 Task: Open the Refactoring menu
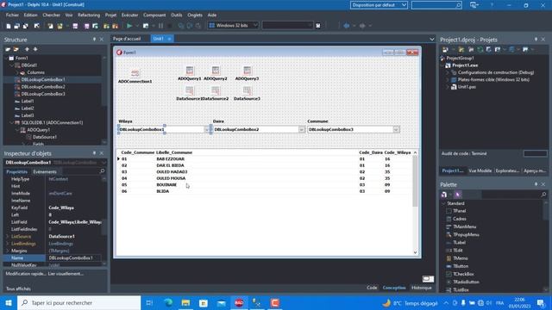[x=89, y=15]
